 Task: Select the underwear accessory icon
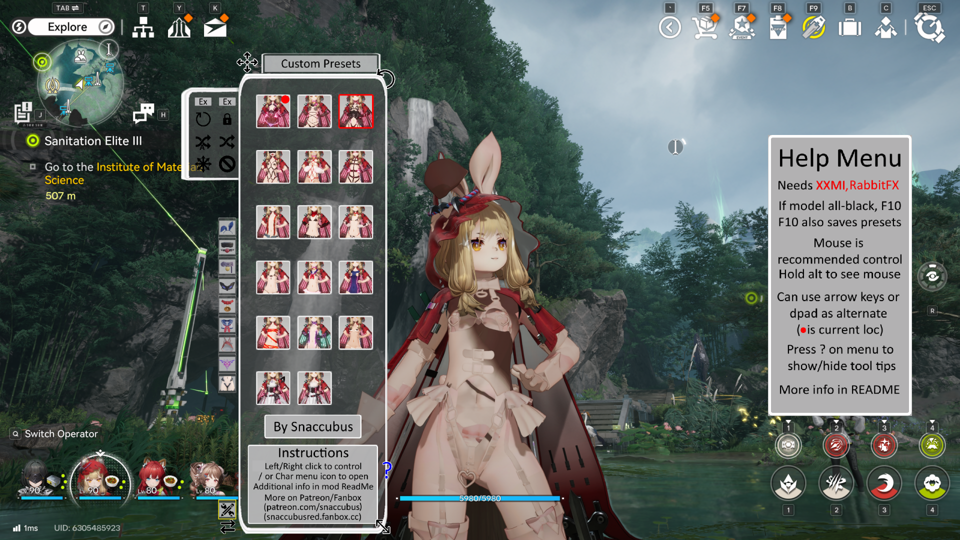coord(227,383)
